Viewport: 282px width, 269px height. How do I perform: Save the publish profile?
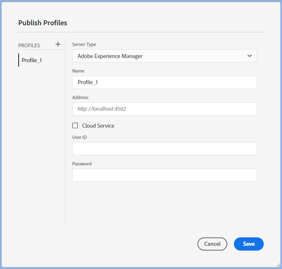pyautogui.click(x=248, y=244)
